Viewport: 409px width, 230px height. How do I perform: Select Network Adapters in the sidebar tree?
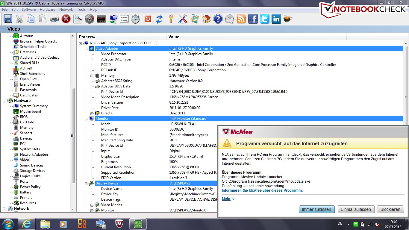(x=34, y=155)
